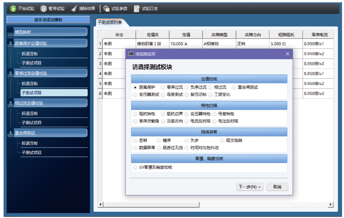Click the dialog title bar window icon
Image resolution: width=344 pixels, height=218 pixels.
click(x=131, y=54)
